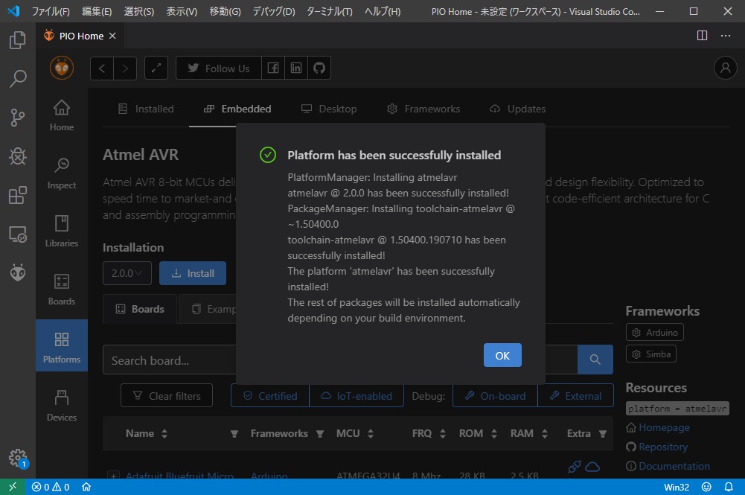Open the Frameworks column filter funnel

[320, 434]
